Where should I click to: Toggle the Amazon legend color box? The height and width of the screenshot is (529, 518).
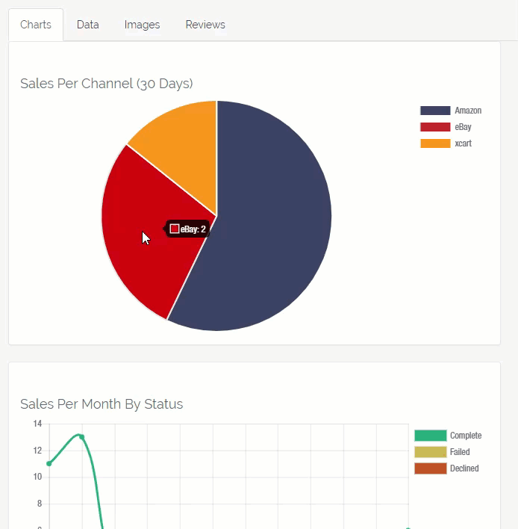pyautogui.click(x=435, y=111)
